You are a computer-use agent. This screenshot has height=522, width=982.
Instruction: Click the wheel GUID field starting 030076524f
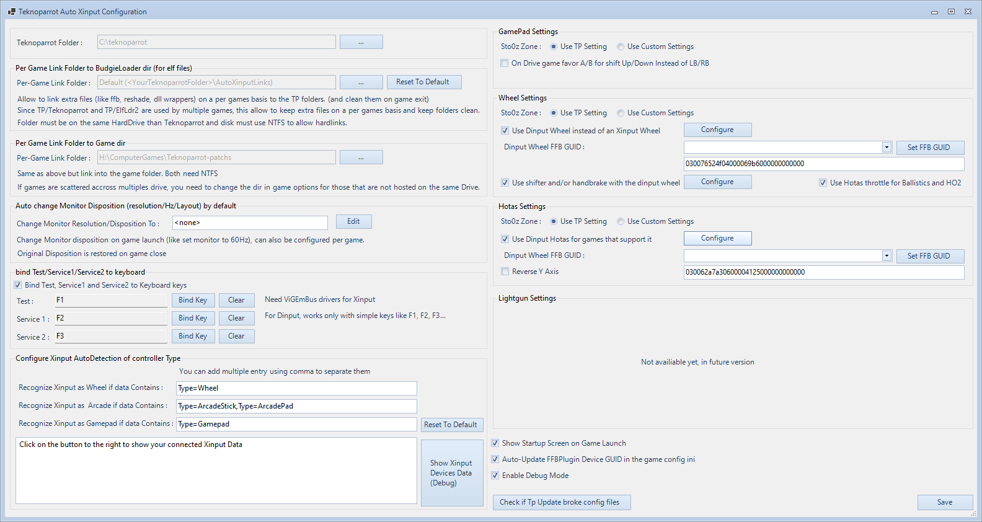(824, 164)
